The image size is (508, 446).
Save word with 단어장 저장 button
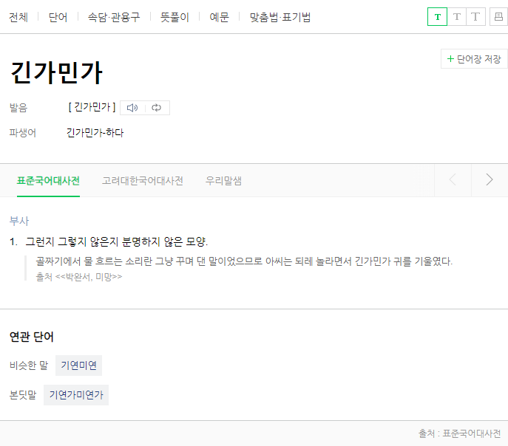click(x=473, y=59)
